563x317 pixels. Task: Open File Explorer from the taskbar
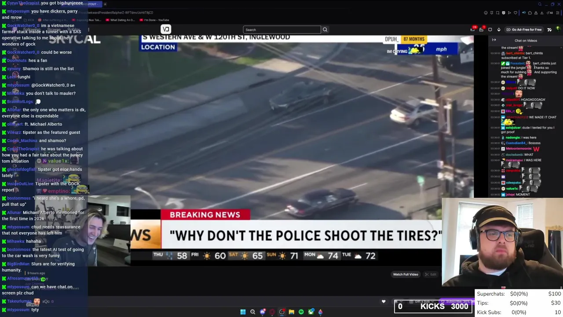(x=291, y=312)
